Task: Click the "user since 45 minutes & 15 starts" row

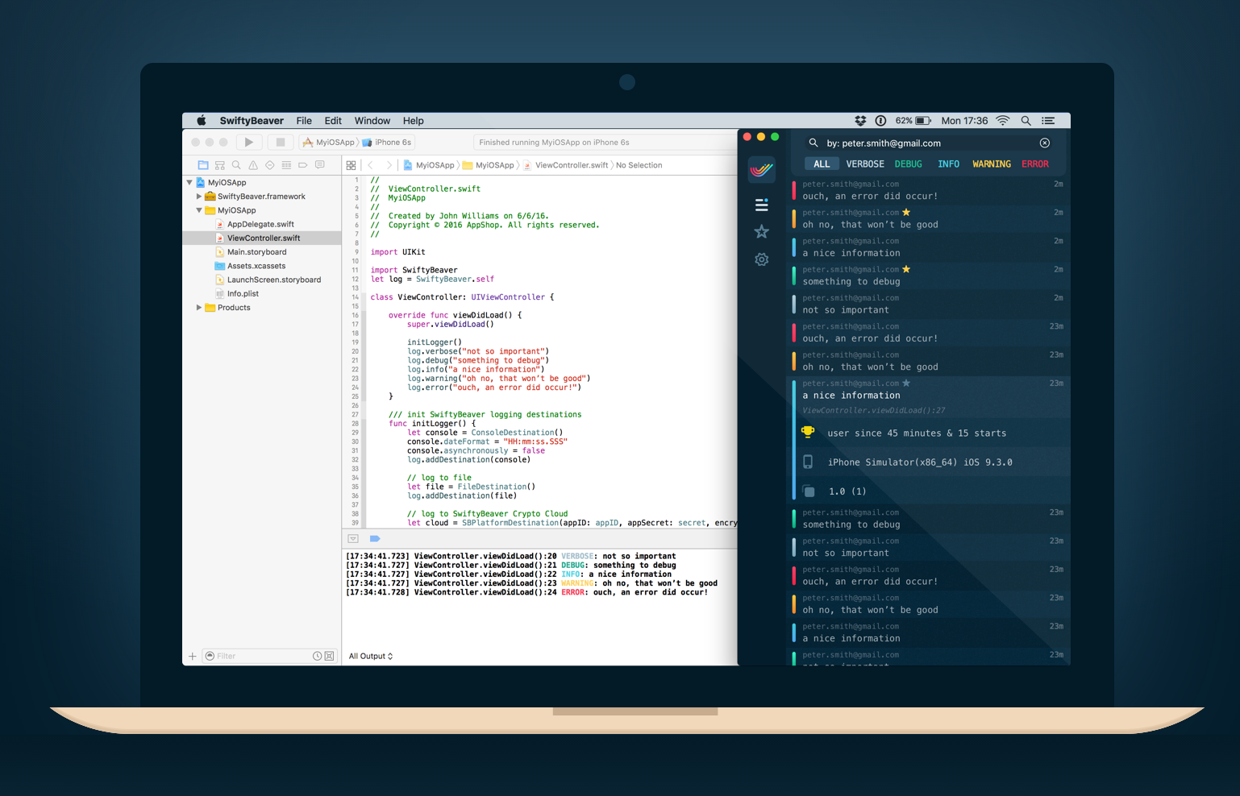Action: (x=932, y=433)
